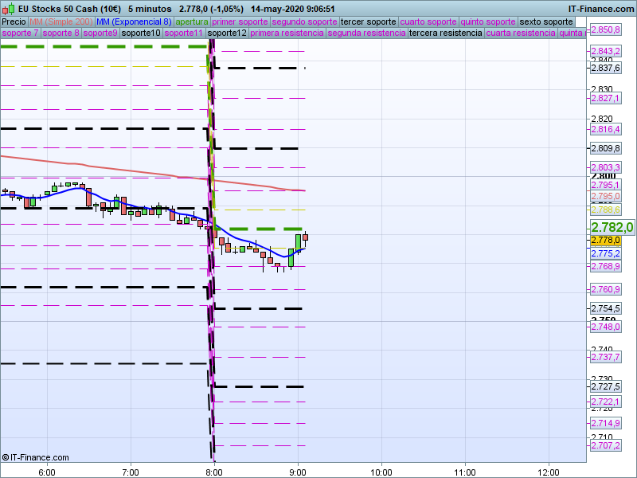Click the 2.803,3 price tag
Screen dimensions: 637x478
(605, 167)
